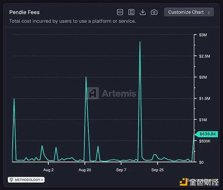Open the embed code icon
The height and width of the screenshot is (190, 223).
coord(120,12)
